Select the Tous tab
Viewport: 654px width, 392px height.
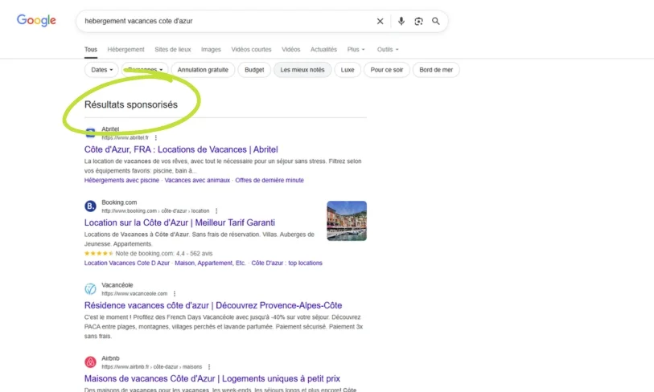point(91,49)
